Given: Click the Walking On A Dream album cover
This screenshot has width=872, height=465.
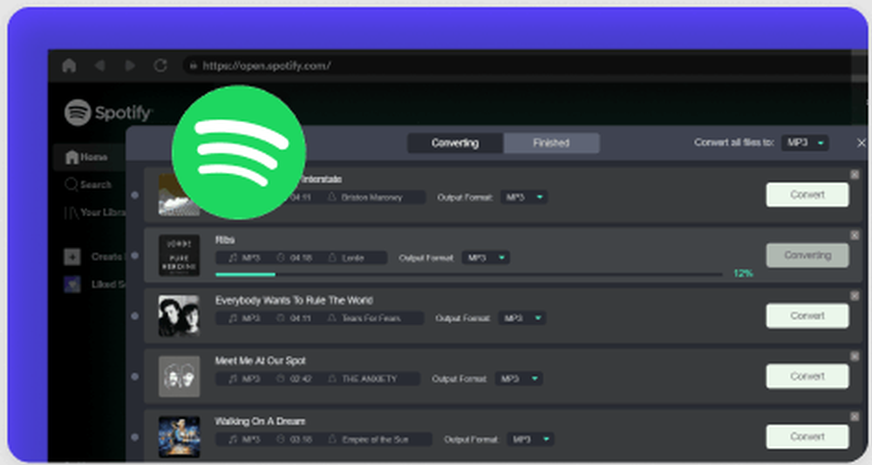Looking at the screenshot, I should click(179, 436).
